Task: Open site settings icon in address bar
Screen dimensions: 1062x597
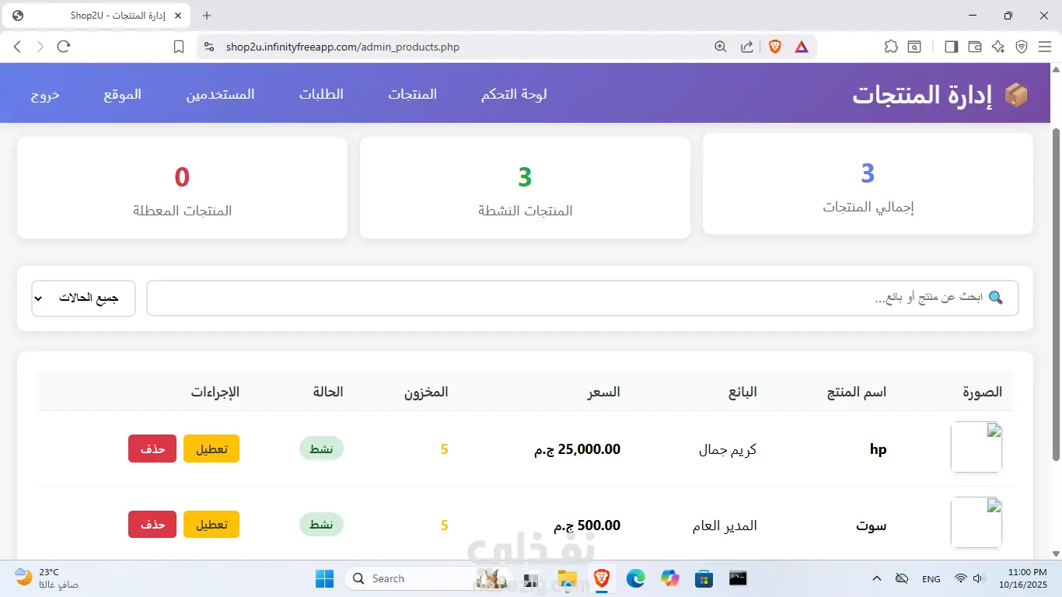Action: click(x=208, y=47)
